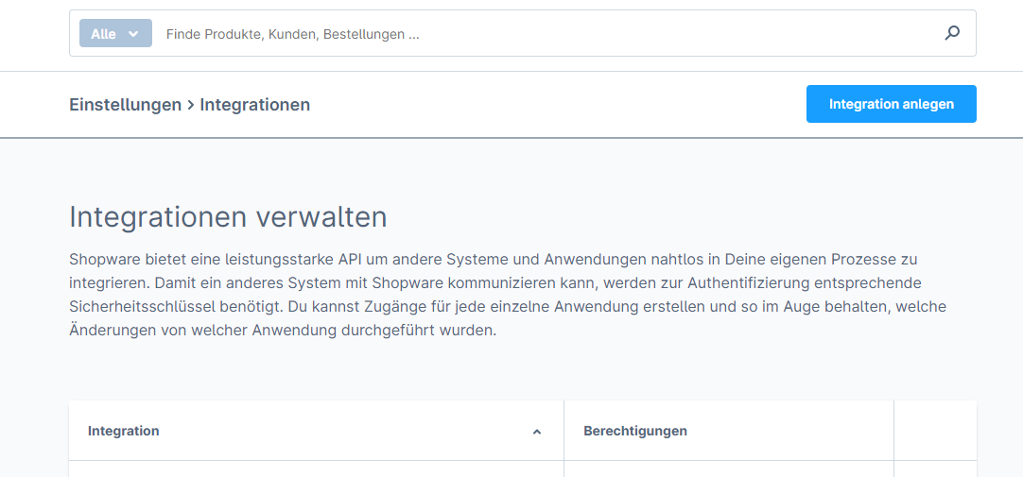Open the 'Alle' search filter dropdown
The width and height of the screenshot is (1023, 477).
[x=115, y=34]
